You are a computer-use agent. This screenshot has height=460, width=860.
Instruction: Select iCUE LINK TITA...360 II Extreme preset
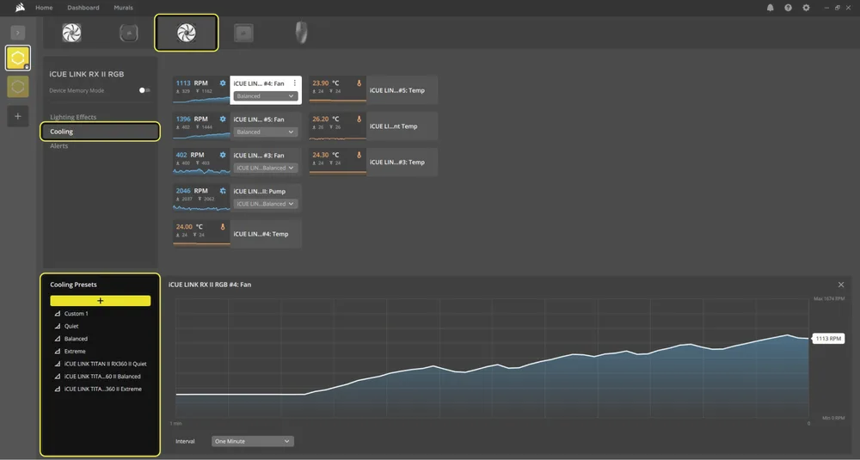[102, 389]
